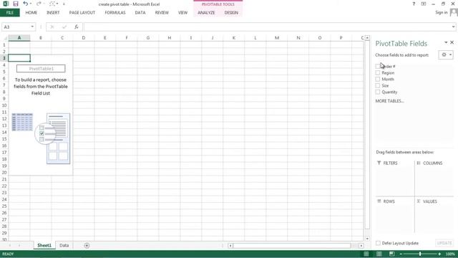Click the MORE TABLES... link

point(389,101)
